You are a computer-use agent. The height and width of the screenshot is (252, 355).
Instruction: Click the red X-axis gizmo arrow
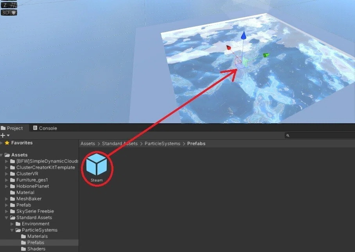click(x=229, y=48)
